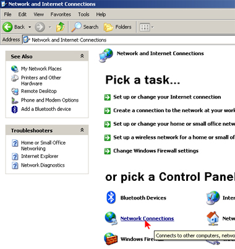Click the Bluetooth Devices icon

[x=111, y=198]
